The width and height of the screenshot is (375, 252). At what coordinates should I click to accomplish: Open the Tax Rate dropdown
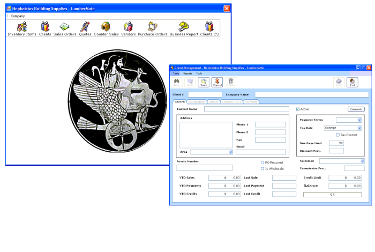pos(359,128)
